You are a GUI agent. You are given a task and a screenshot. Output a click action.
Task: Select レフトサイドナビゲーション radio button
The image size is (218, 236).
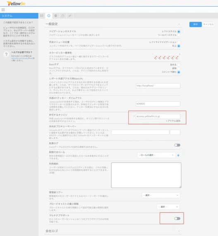(x=179, y=42)
